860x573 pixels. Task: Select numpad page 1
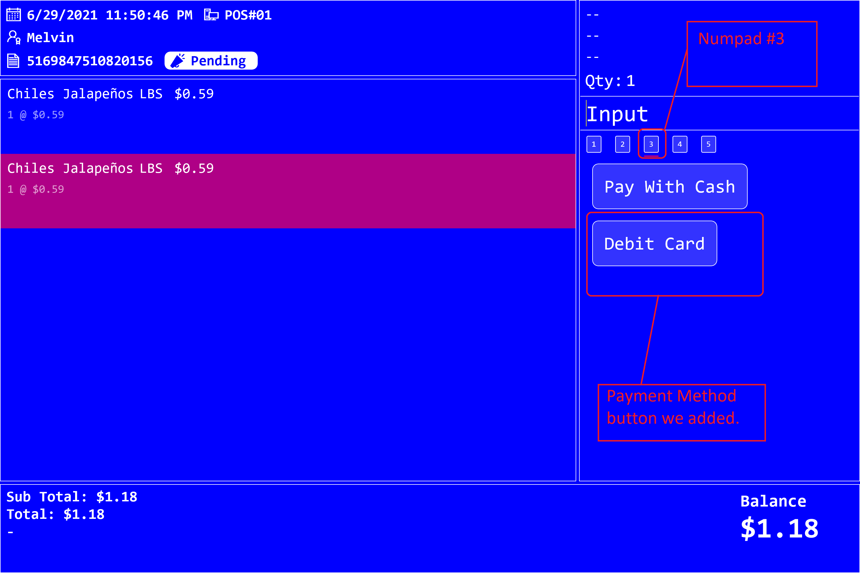594,144
